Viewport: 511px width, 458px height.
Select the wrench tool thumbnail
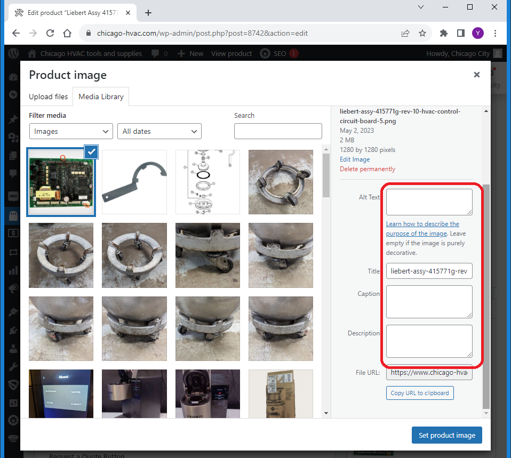[134, 182]
